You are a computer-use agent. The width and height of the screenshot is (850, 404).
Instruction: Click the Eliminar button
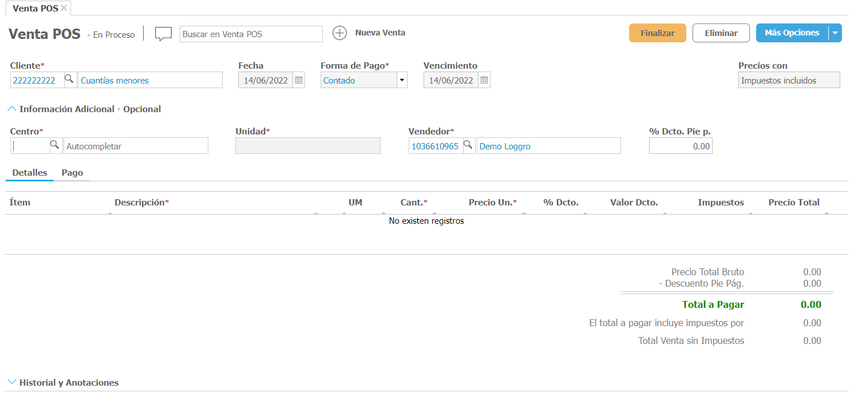tap(721, 33)
